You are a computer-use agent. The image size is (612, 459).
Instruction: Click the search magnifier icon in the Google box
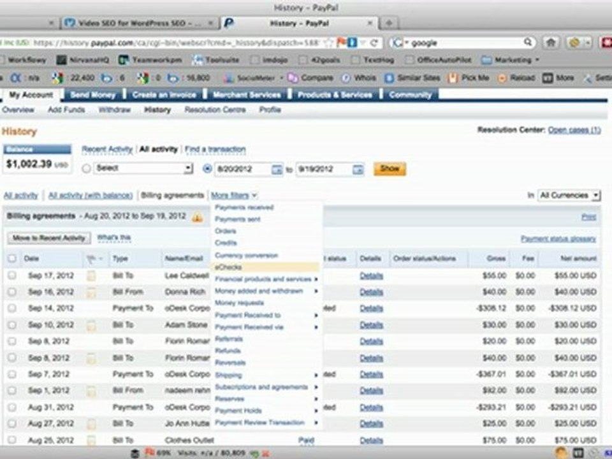coord(528,42)
